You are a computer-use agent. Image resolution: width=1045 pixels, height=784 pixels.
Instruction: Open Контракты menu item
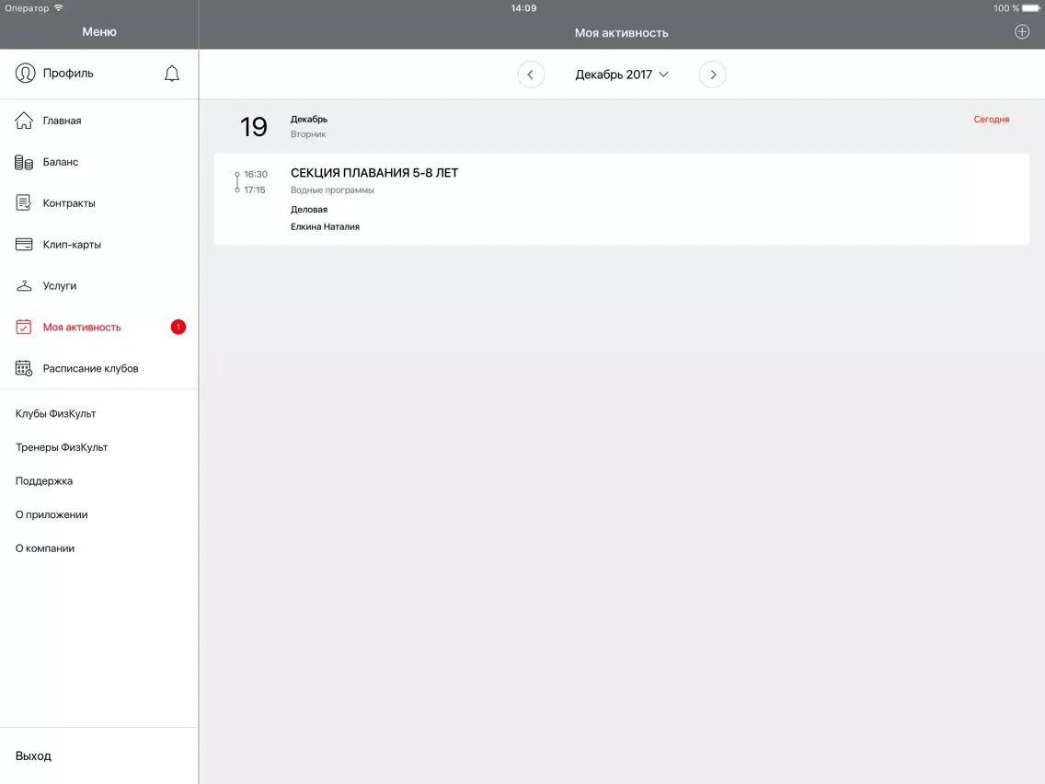(x=99, y=203)
